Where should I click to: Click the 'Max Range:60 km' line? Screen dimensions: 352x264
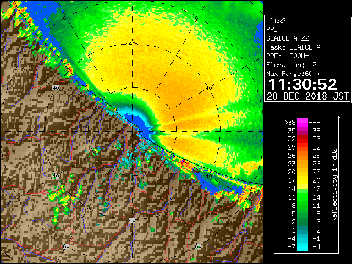tap(295, 74)
